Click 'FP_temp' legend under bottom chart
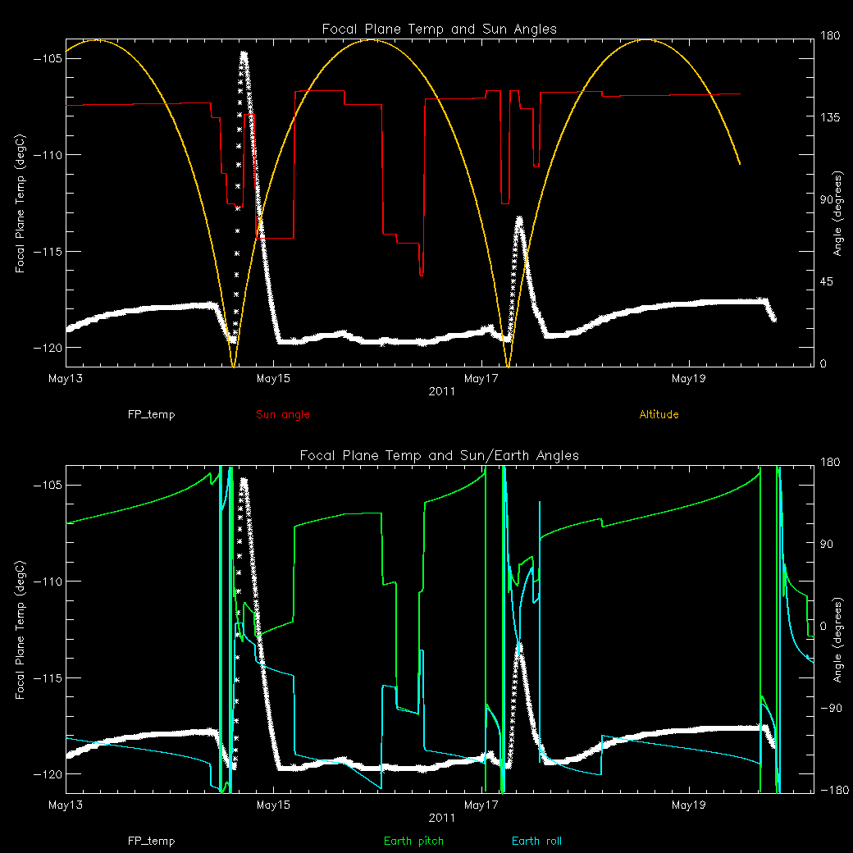This screenshot has width=853, height=853. (151, 841)
